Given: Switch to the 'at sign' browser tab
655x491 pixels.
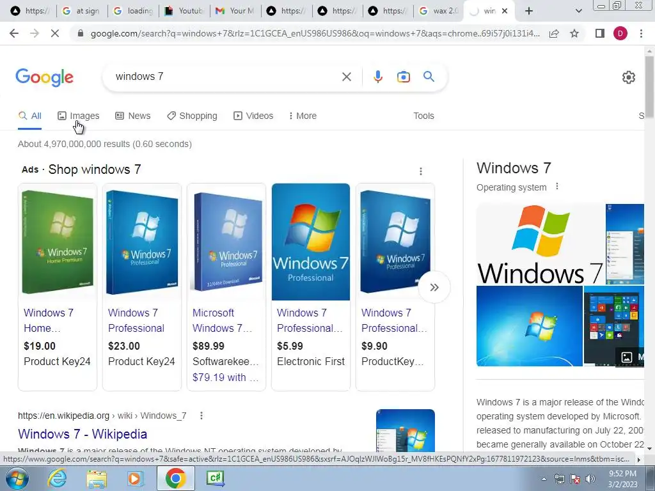Looking at the screenshot, I should [81, 11].
